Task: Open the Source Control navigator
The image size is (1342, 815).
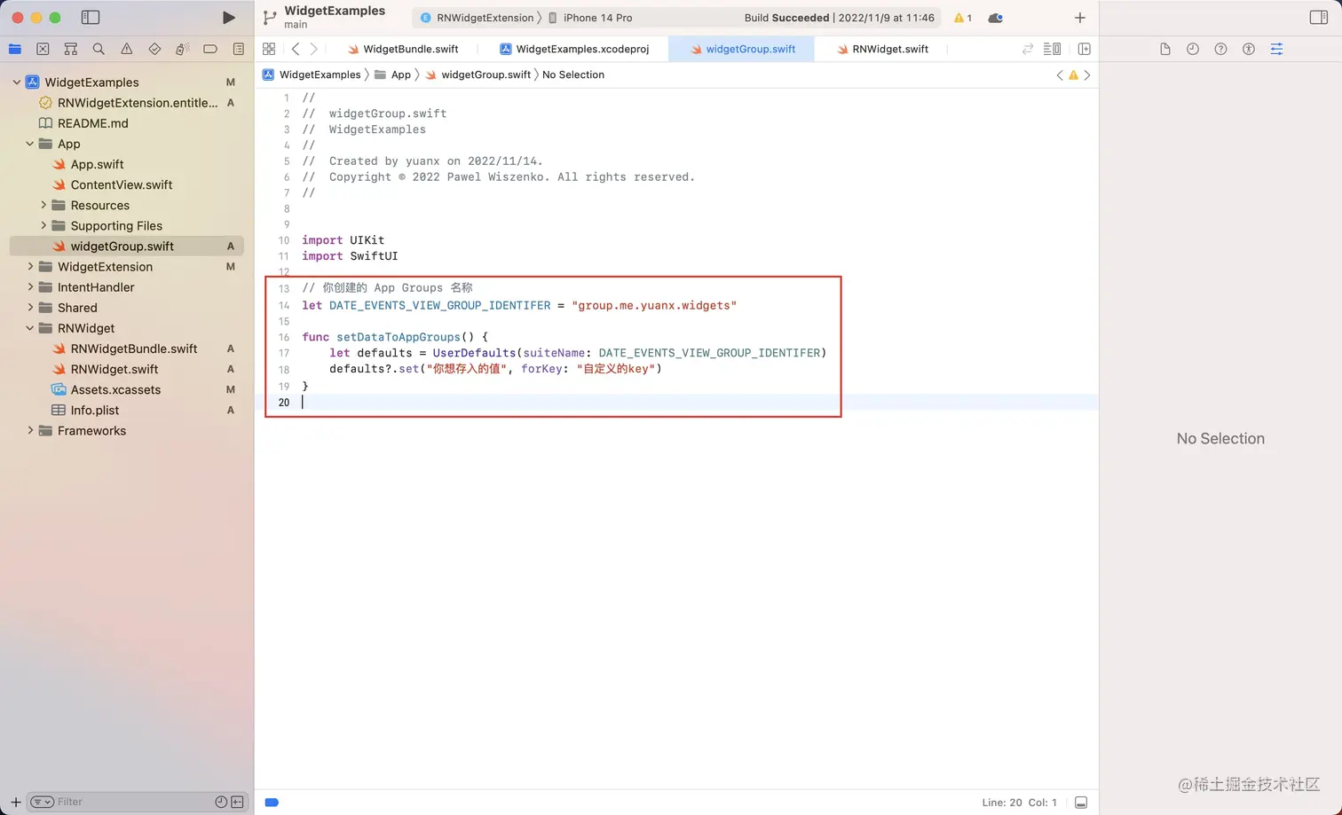Action: (43, 49)
